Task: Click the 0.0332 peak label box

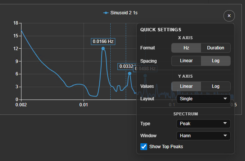Action: (x=127, y=66)
